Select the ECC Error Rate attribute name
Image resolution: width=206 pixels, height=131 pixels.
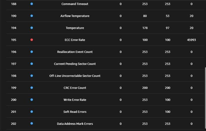[75, 40]
